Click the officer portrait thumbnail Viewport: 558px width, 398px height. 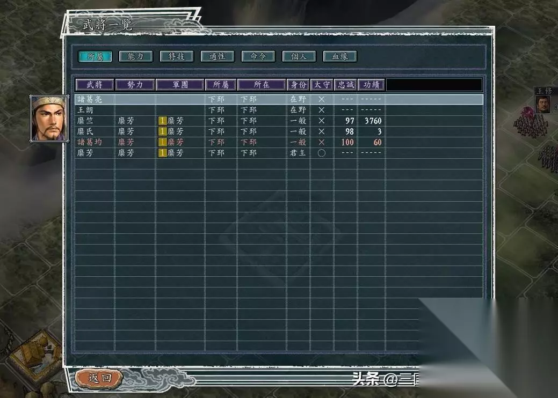pyautogui.click(x=49, y=119)
